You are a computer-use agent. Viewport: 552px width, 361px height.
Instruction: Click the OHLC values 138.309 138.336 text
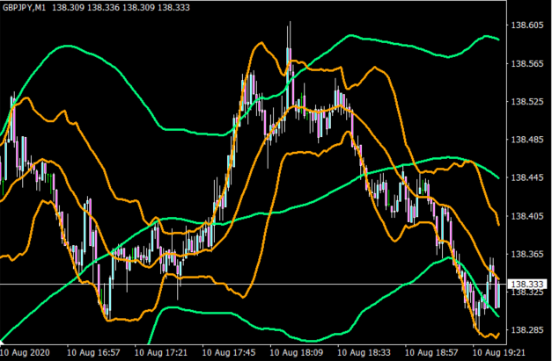point(86,7)
